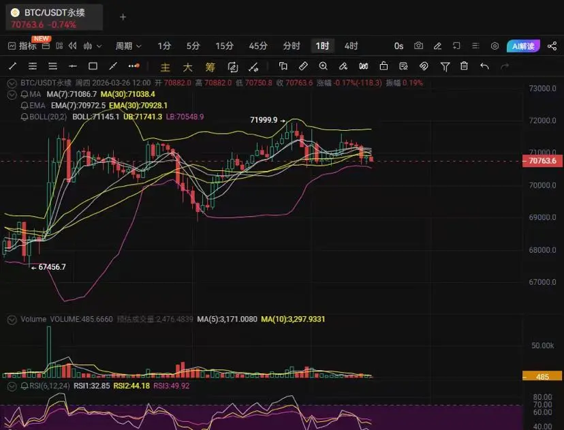Image resolution: width=564 pixels, height=430 pixels.
Task: Open the 周期 period dropdown
Action: coord(128,46)
